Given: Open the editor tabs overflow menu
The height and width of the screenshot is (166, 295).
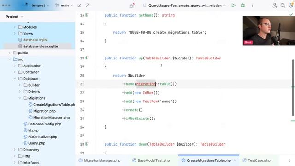Looking at the screenshot, I should tap(289, 160).
